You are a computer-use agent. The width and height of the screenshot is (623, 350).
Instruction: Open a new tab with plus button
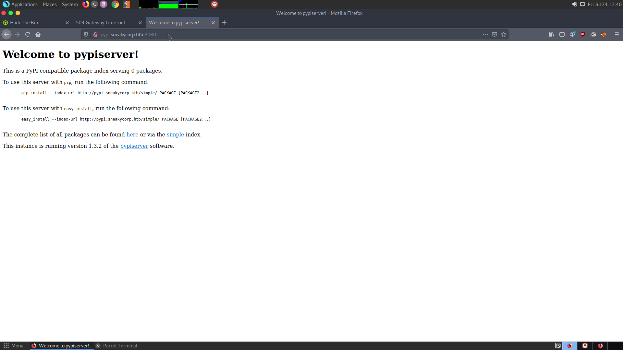pos(224,23)
